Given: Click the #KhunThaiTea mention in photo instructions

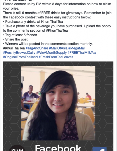Looking at the screenshot, I should coord(57,30).
